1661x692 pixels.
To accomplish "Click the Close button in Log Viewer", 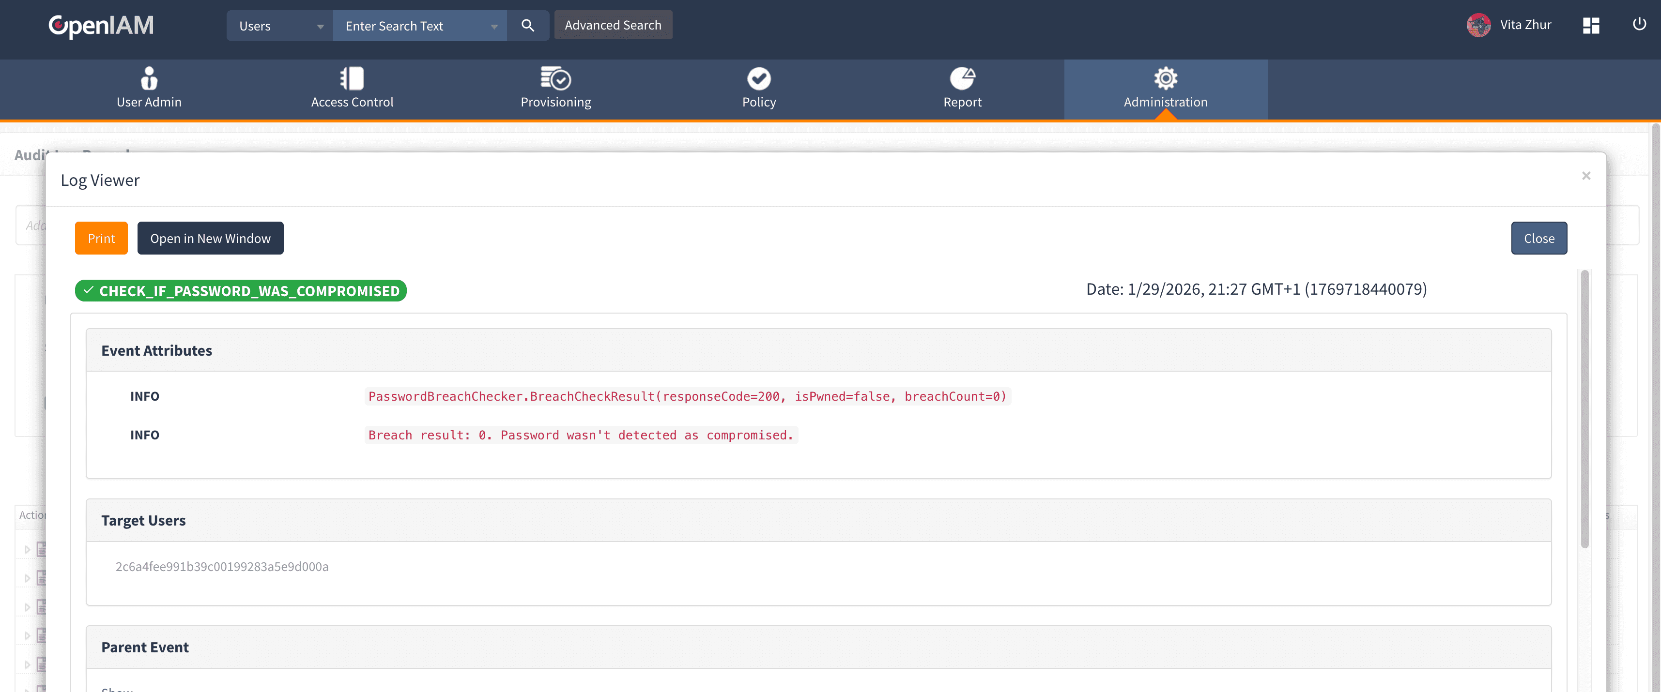I will pos(1539,239).
